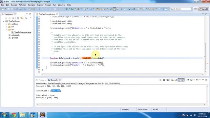Expand the .settings folder
This screenshot has width=210, height=118.
[7, 24]
